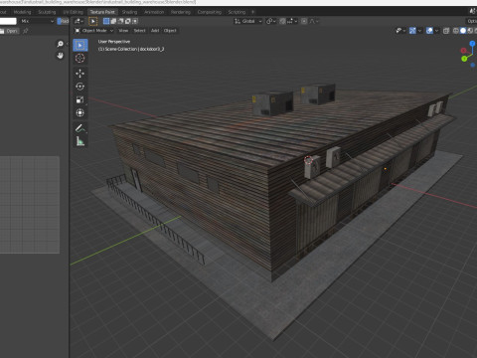477x358 pixels.
Task: Click the pan hand icon in image editor
Action: point(60,56)
